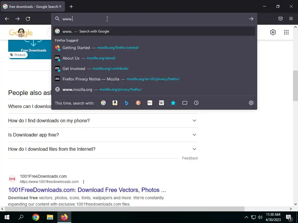Select the About Us mozilla.org suggestion

[x=154, y=58]
